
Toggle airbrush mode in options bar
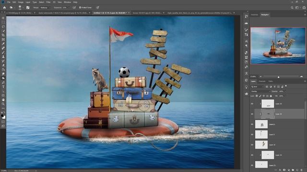(x=74, y=8)
